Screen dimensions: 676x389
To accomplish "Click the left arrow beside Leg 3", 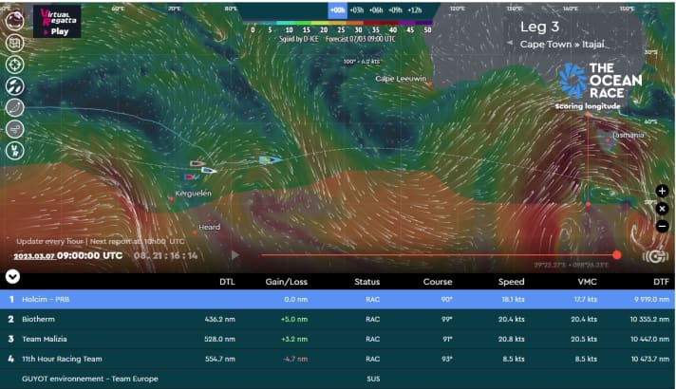I will click(x=510, y=43).
